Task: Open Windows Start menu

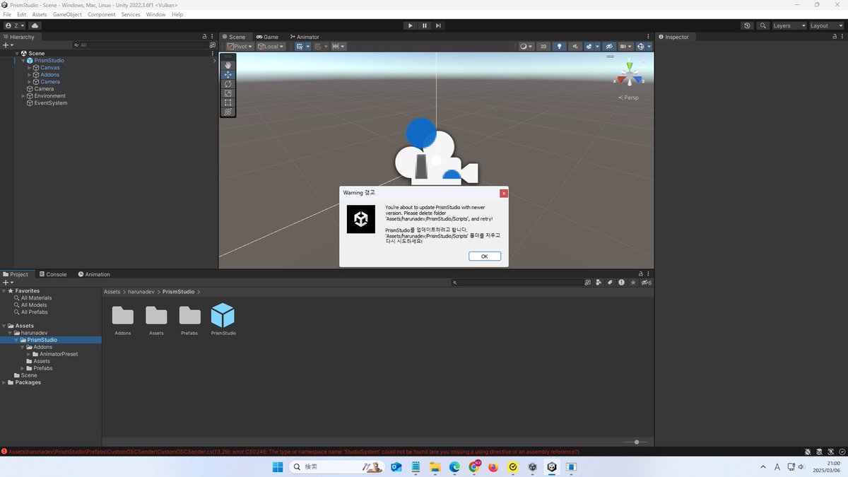Action: point(278,466)
